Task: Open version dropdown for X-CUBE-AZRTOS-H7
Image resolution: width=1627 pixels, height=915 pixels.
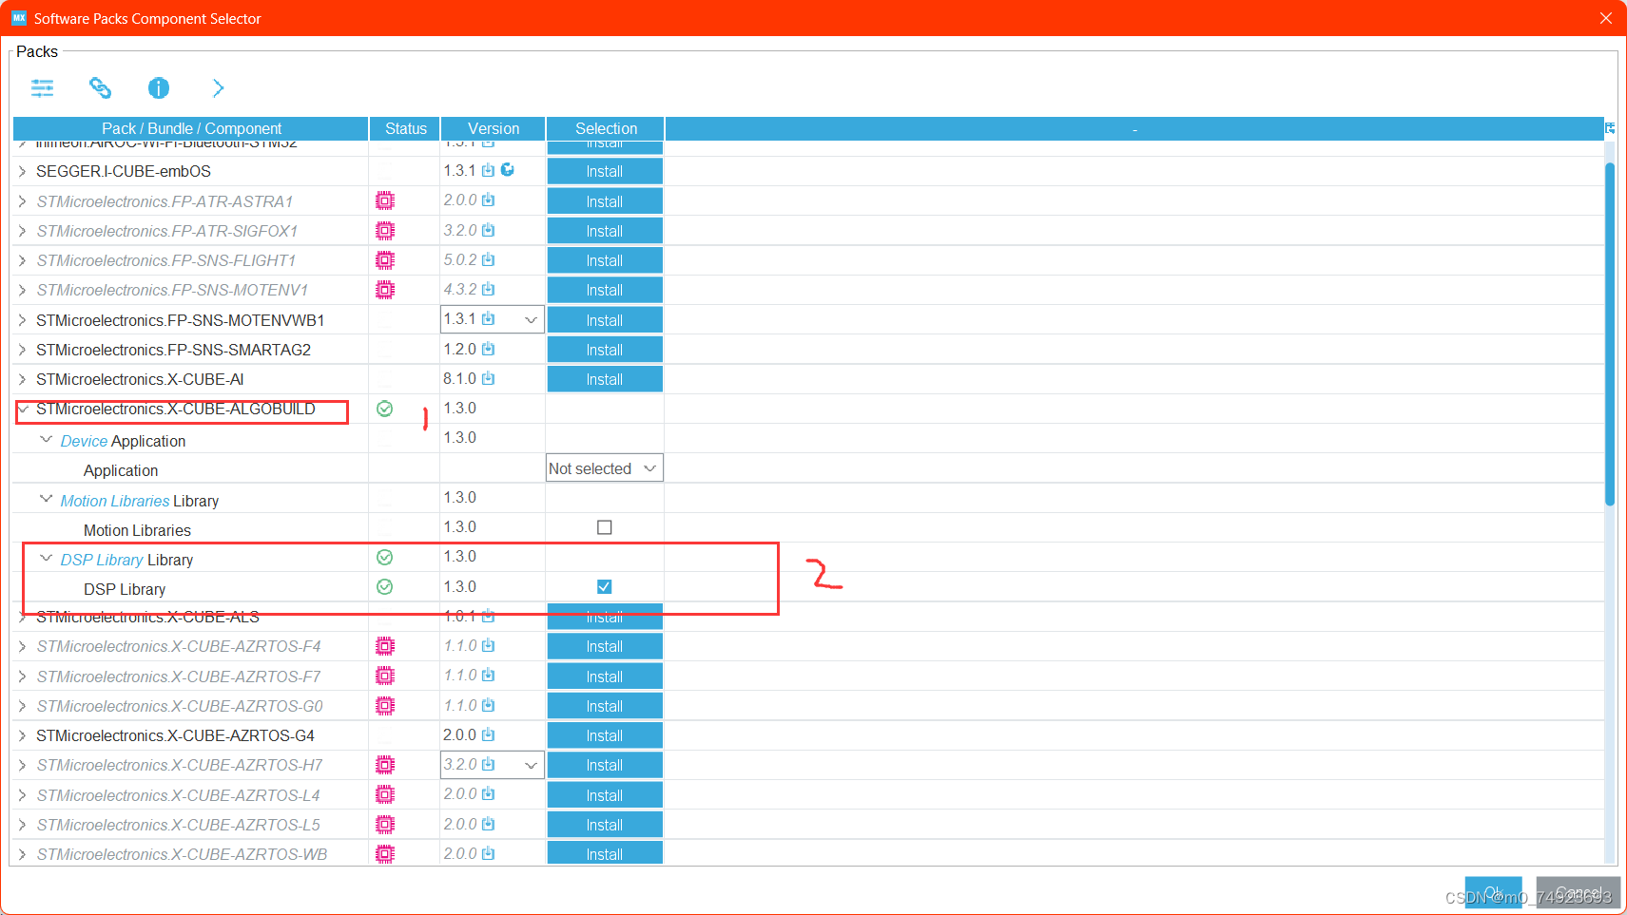Action: point(531,765)
